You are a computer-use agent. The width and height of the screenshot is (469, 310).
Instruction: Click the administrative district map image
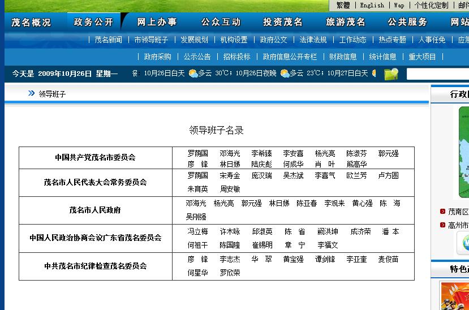click(x=463, y=152)
